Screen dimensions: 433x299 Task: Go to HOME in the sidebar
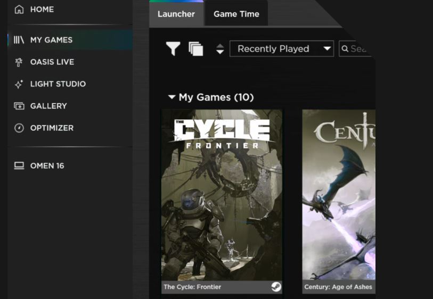[42, 10]
